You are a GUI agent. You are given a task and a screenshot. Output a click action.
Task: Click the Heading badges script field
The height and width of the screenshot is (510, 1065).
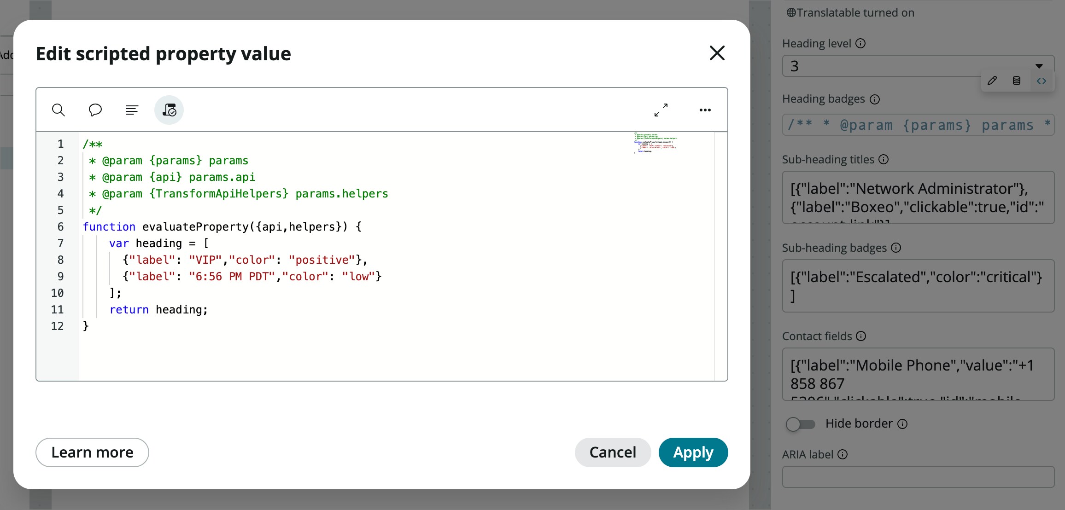(x=918, y=125)
